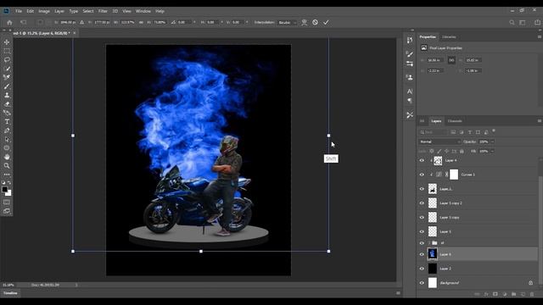Image resolution: width=543 pixels, height=305 pixels.
Task: Open the File menu
Action: (19, 11)
